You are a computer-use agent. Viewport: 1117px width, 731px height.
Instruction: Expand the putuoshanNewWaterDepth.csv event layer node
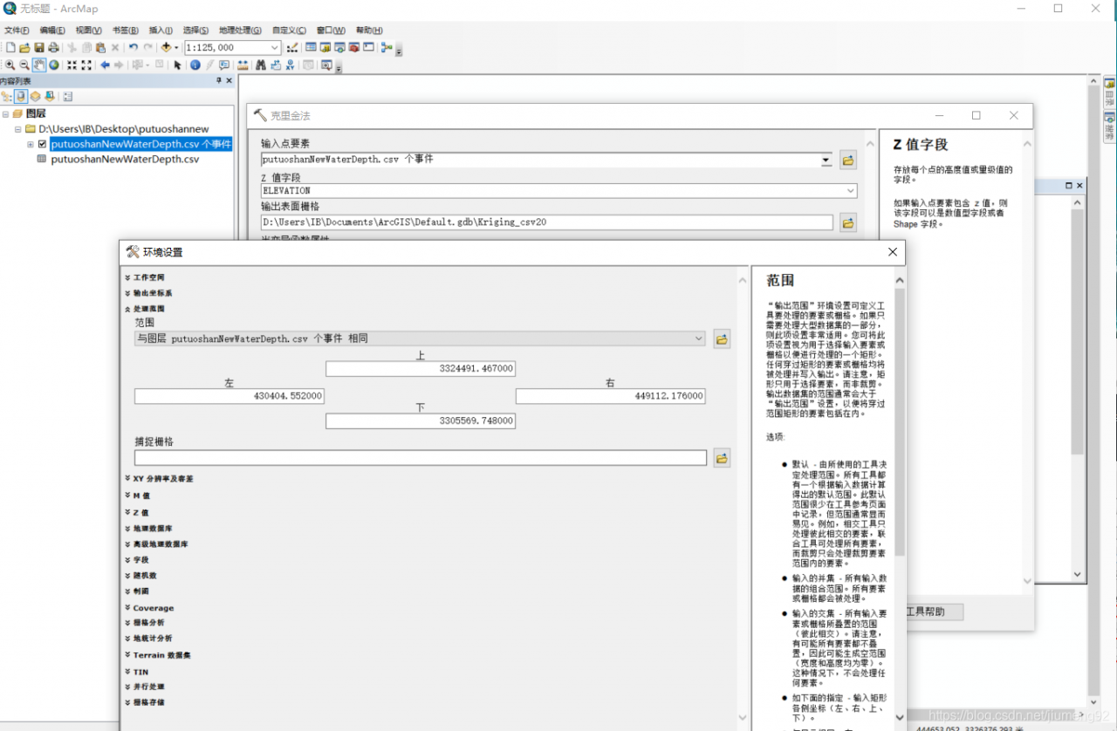tap(31, 144)
